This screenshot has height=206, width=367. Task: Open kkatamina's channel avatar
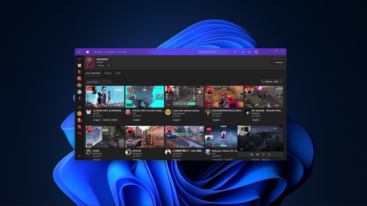click(89, 152)
